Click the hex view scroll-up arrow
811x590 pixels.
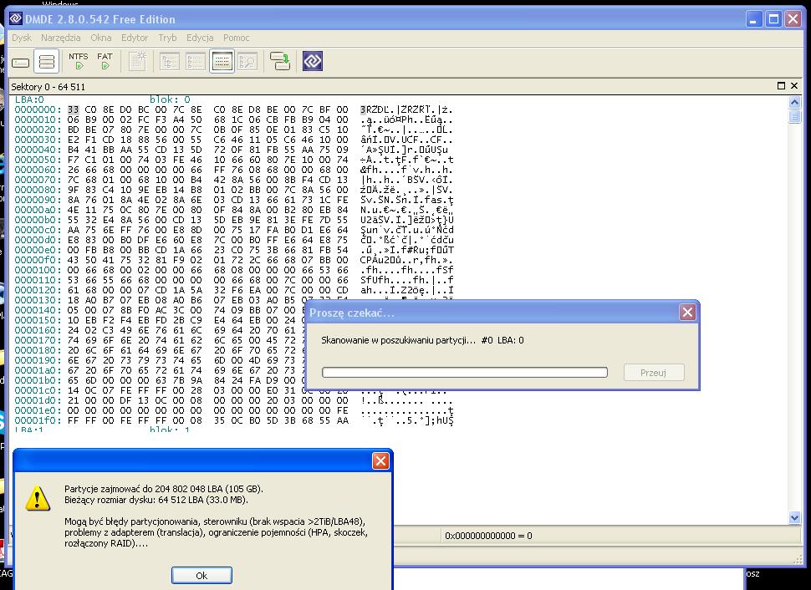[794, 103]
